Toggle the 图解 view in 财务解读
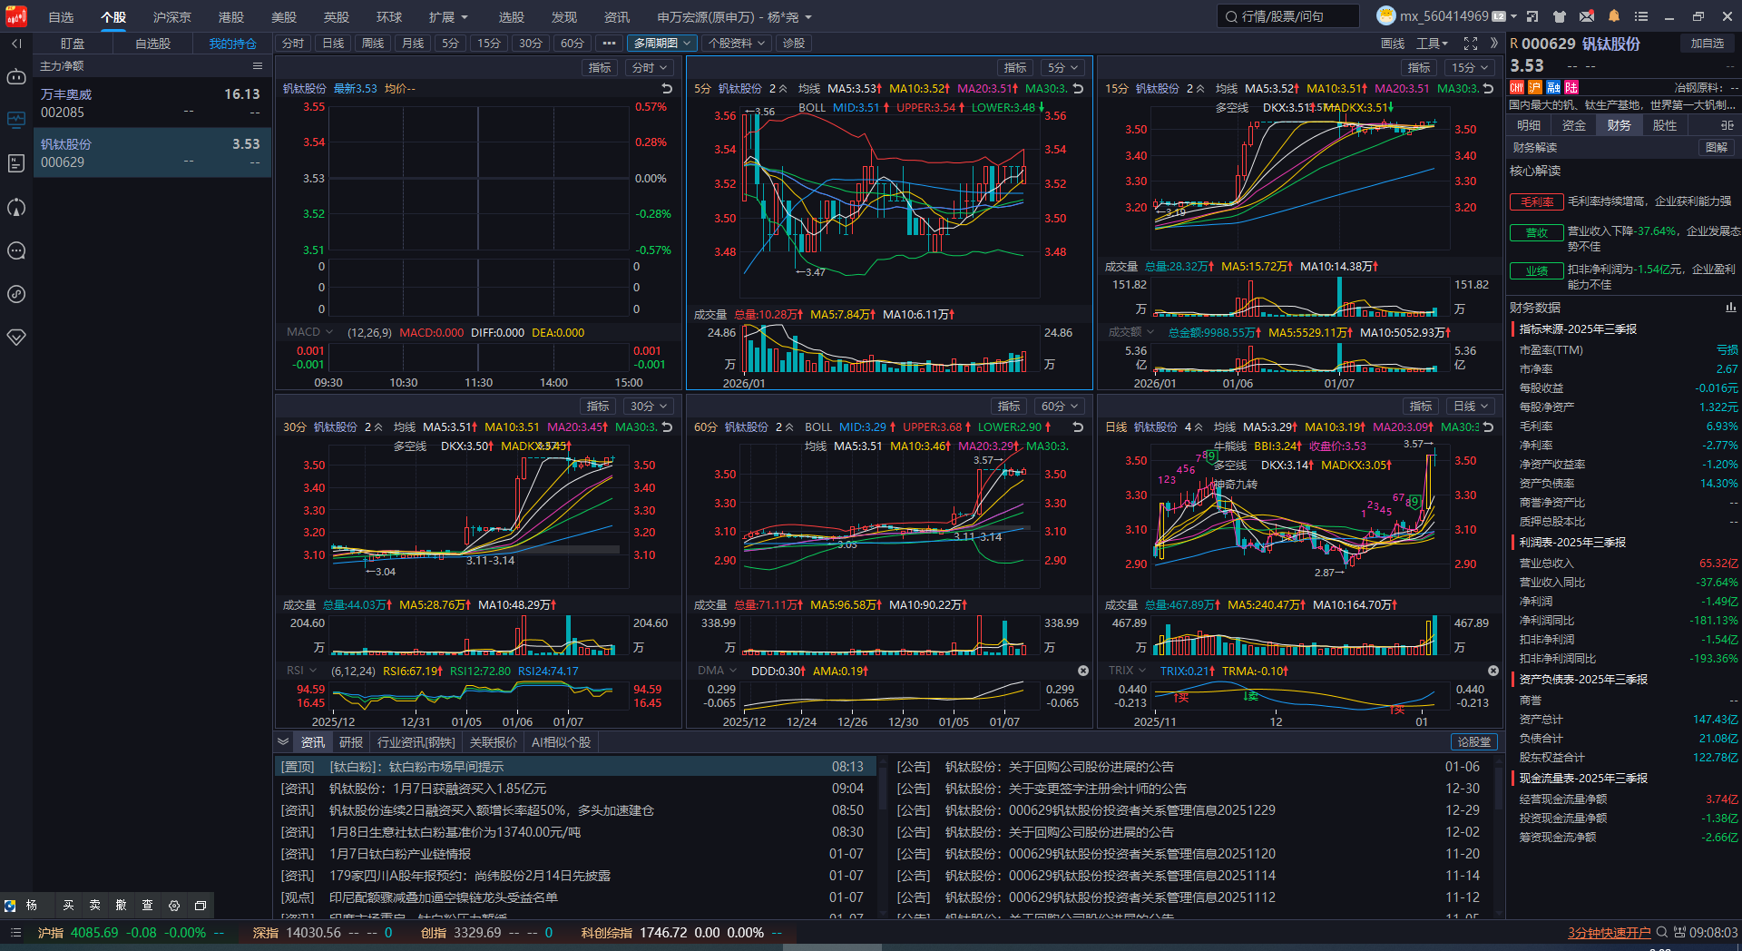 coord(1716,148)
